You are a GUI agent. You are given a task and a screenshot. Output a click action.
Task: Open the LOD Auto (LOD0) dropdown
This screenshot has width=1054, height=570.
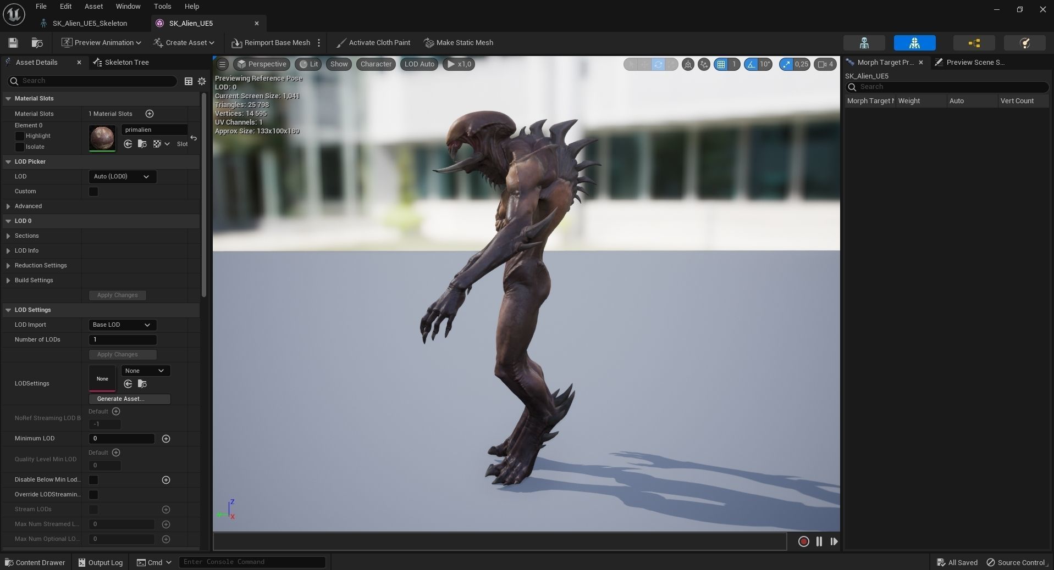coord(122,177)
